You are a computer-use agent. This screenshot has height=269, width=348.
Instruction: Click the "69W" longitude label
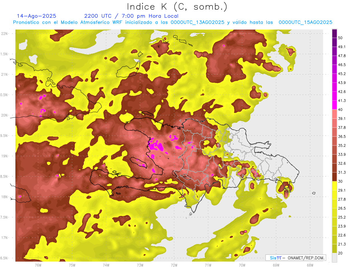pos(276,265)
